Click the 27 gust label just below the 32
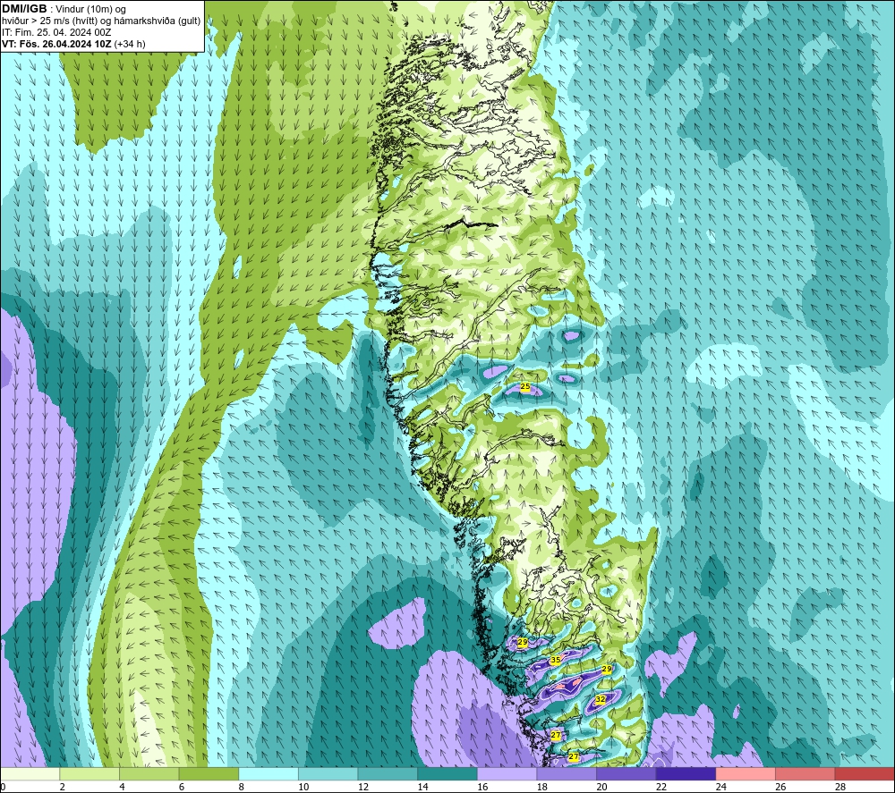The height and width of the screenshot is (793, 895). (556, 736)
